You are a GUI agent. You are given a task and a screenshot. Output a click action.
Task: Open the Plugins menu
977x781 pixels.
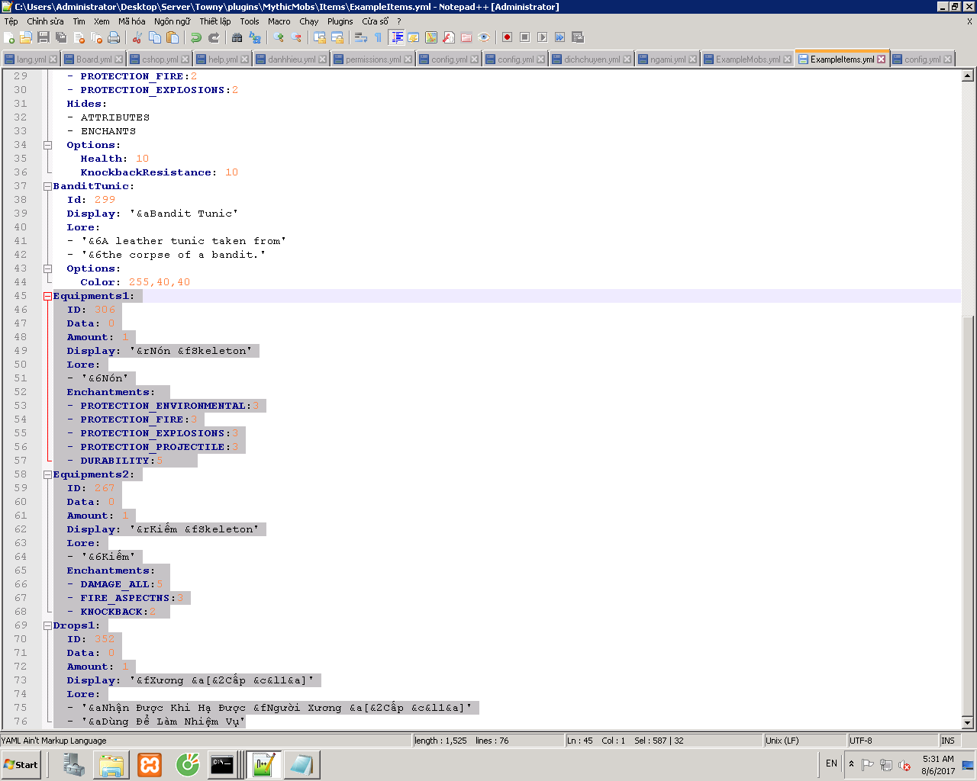340,21
